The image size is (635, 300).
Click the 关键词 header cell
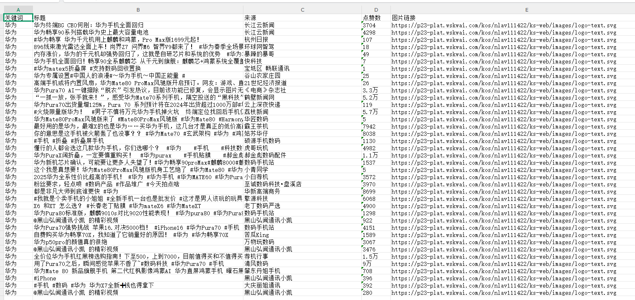point(18,18)
